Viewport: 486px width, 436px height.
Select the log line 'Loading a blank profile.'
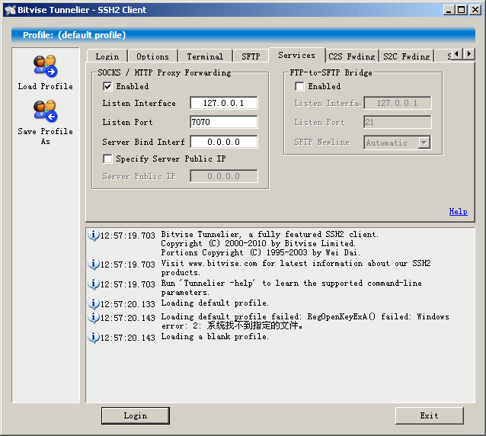coord(215,336)
